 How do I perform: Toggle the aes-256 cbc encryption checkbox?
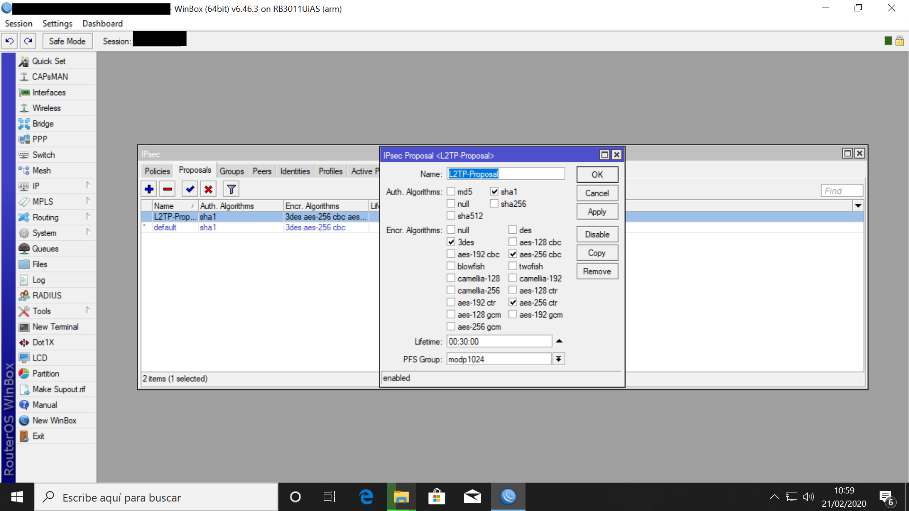click(x=513, y=254)
